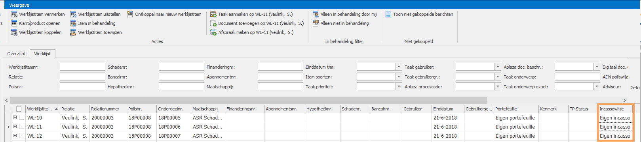This screenshot has width=641, height=142.
Task: Open the Aplaza doc. beschr. dropdown
Action: [x=597, y=67]
